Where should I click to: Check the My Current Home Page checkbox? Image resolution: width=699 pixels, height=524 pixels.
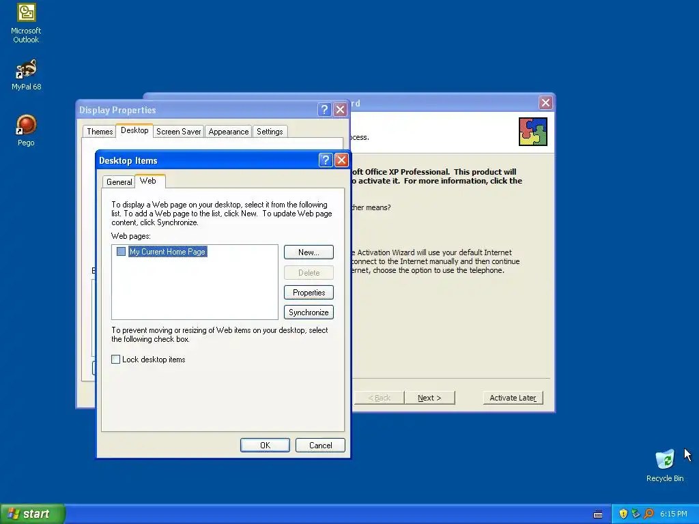tap(121, 251)
